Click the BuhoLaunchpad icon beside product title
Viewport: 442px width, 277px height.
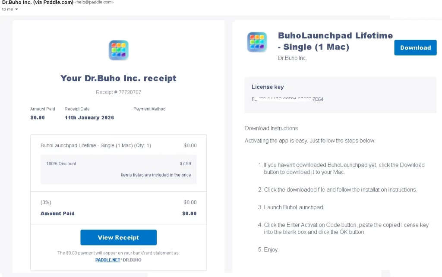click(257, 42)
